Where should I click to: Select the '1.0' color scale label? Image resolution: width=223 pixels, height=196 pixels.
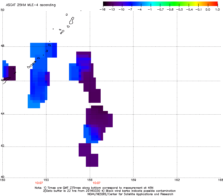(218, 10)
